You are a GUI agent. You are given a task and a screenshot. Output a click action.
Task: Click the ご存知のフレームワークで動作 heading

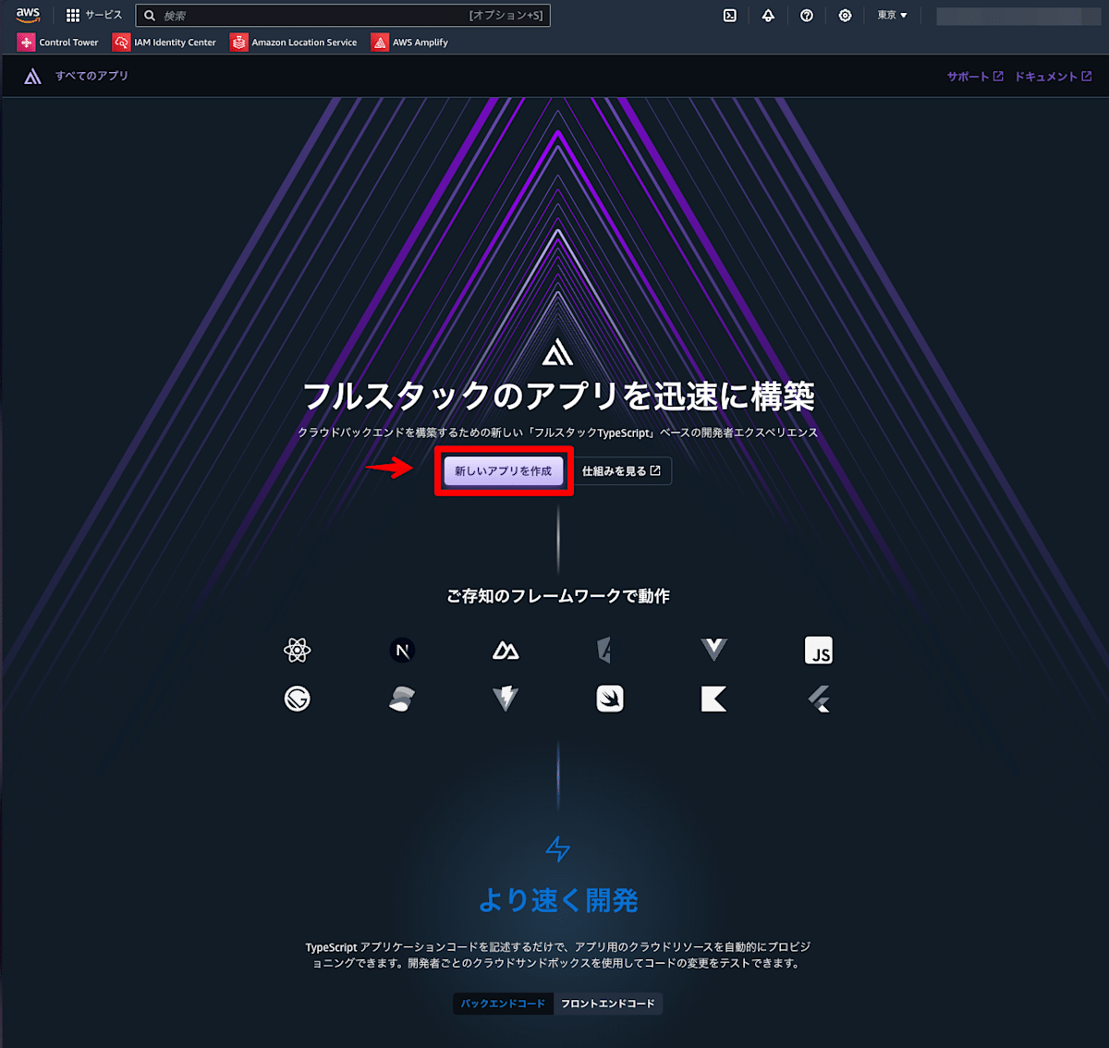[x=558, y=596]
